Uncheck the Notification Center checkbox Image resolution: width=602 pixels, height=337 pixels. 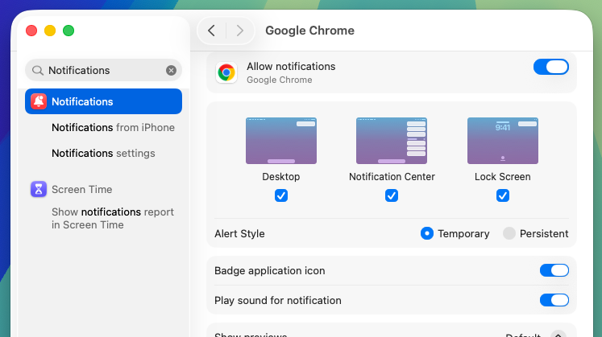tap(392, 195)
